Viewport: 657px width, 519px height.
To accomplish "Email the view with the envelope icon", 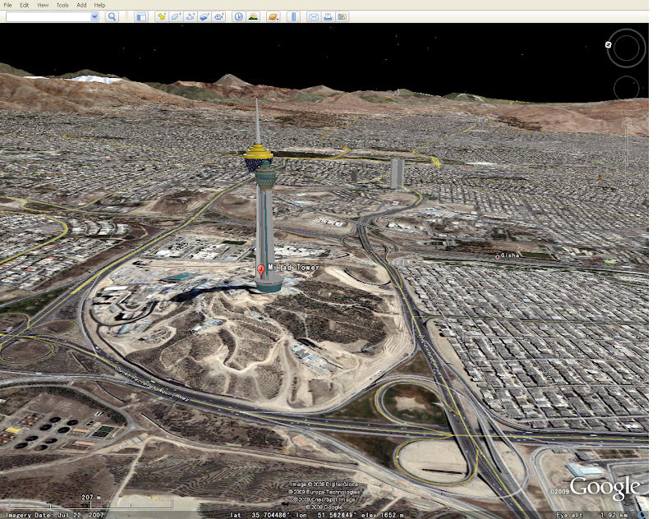I will point(314,16).
